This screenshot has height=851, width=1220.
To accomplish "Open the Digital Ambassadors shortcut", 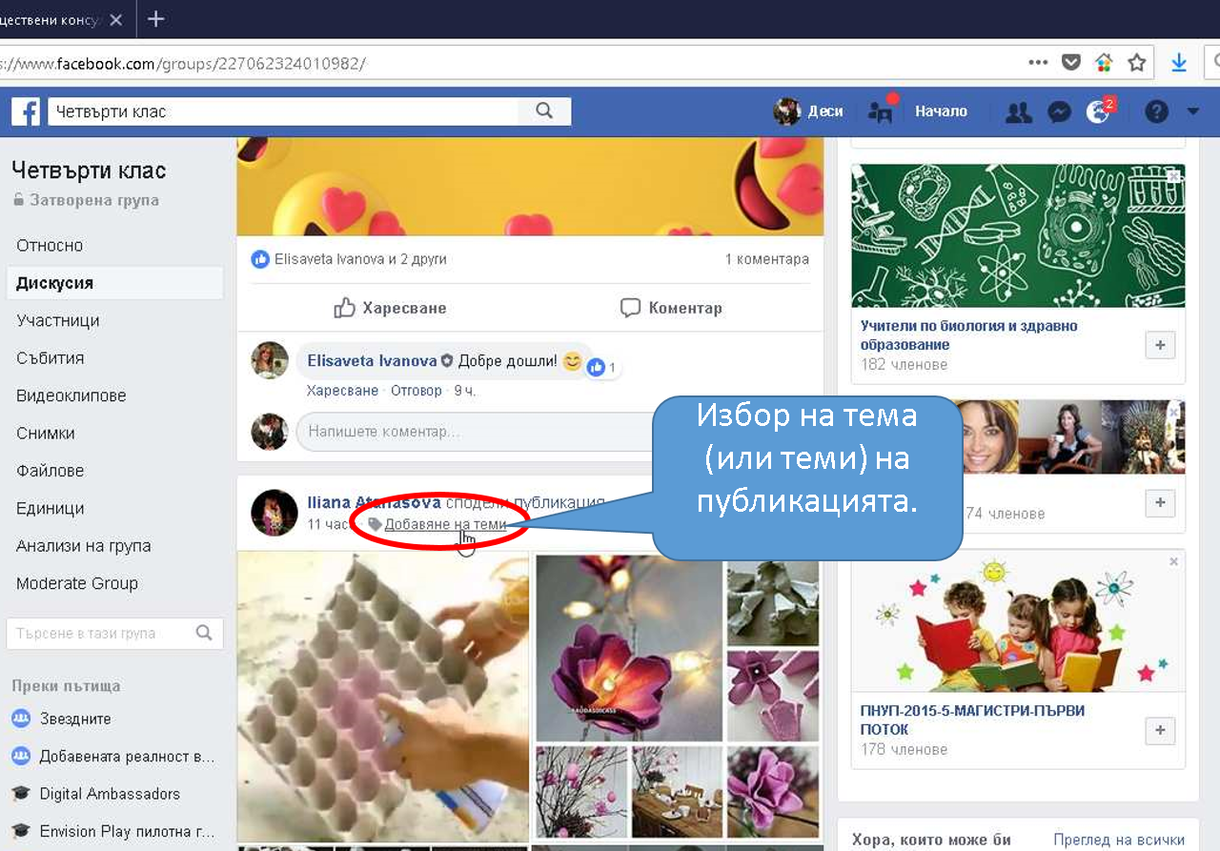I will click(x=110, y=794).
